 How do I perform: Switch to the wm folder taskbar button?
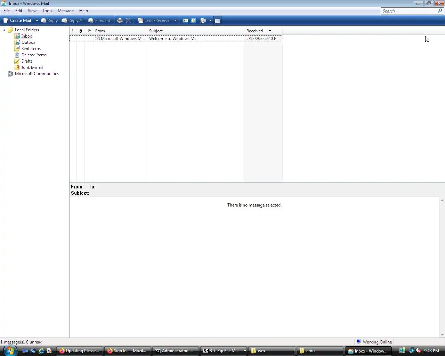pyautogui.click(x=272, y=351)
